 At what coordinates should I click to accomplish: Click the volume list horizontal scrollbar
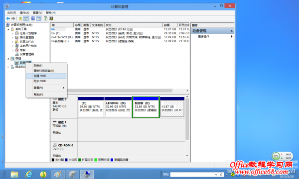120,90
